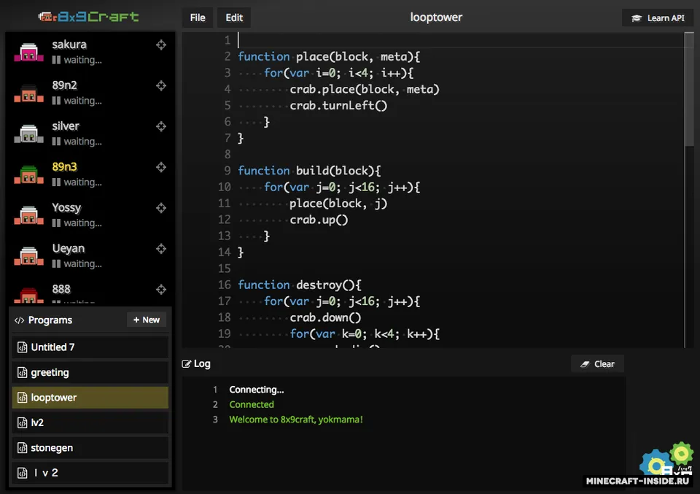Open the 'l v 2' program
Screen dimensions: 700x494
pyautogui.click(x=90, y=473)
